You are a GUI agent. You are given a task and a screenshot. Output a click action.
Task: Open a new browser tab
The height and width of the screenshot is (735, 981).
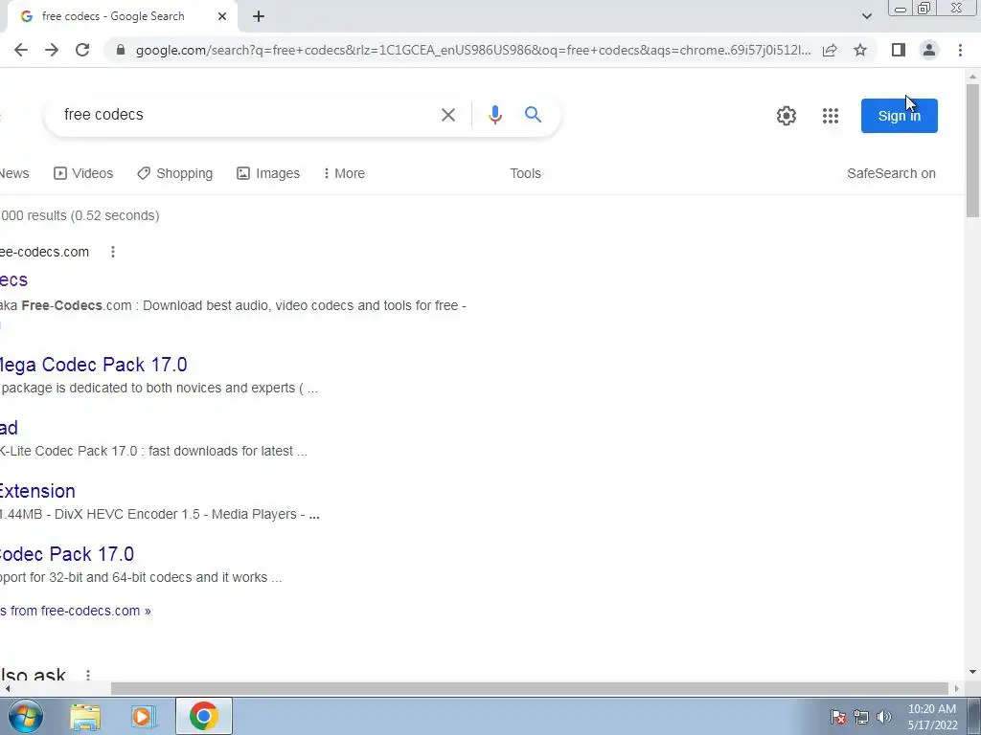click(x=259, y=16)
